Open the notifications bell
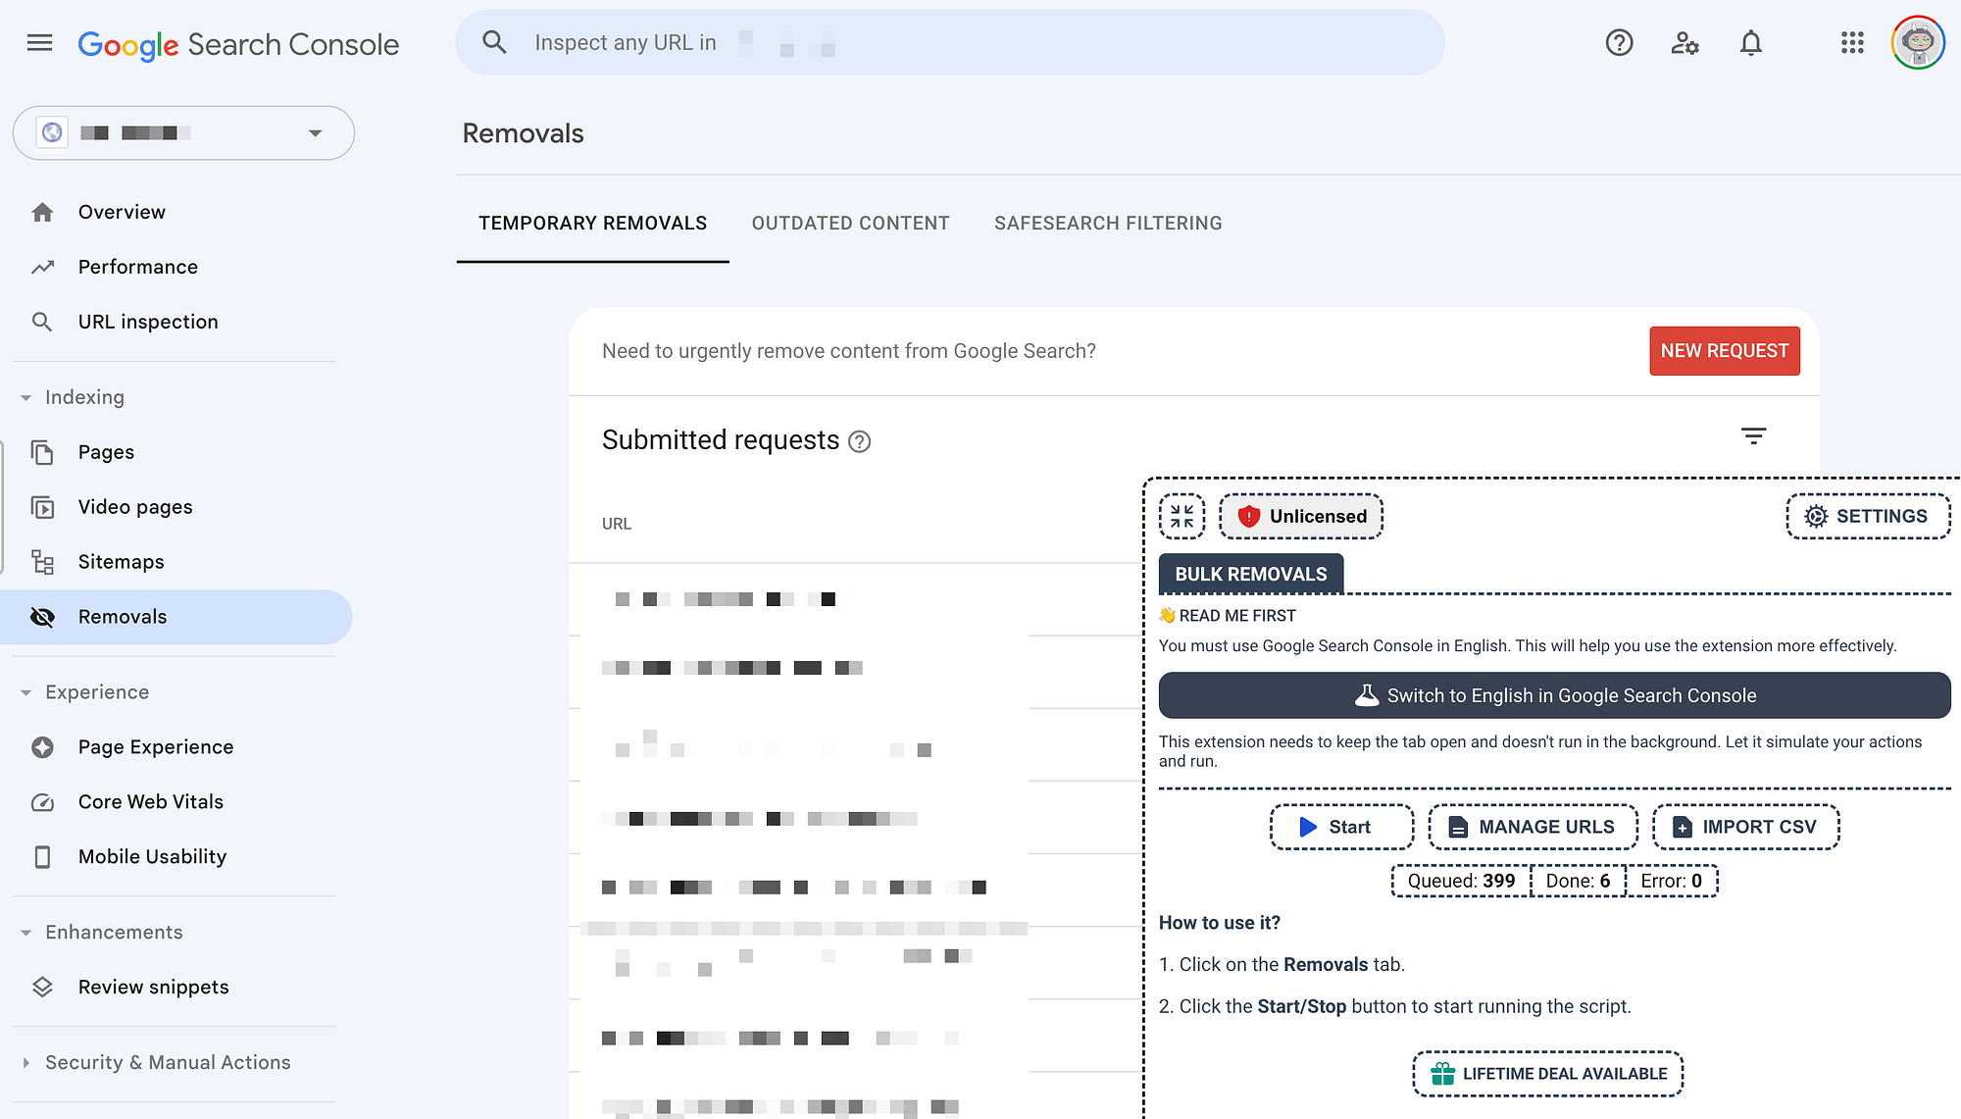 click(1751, 42)
